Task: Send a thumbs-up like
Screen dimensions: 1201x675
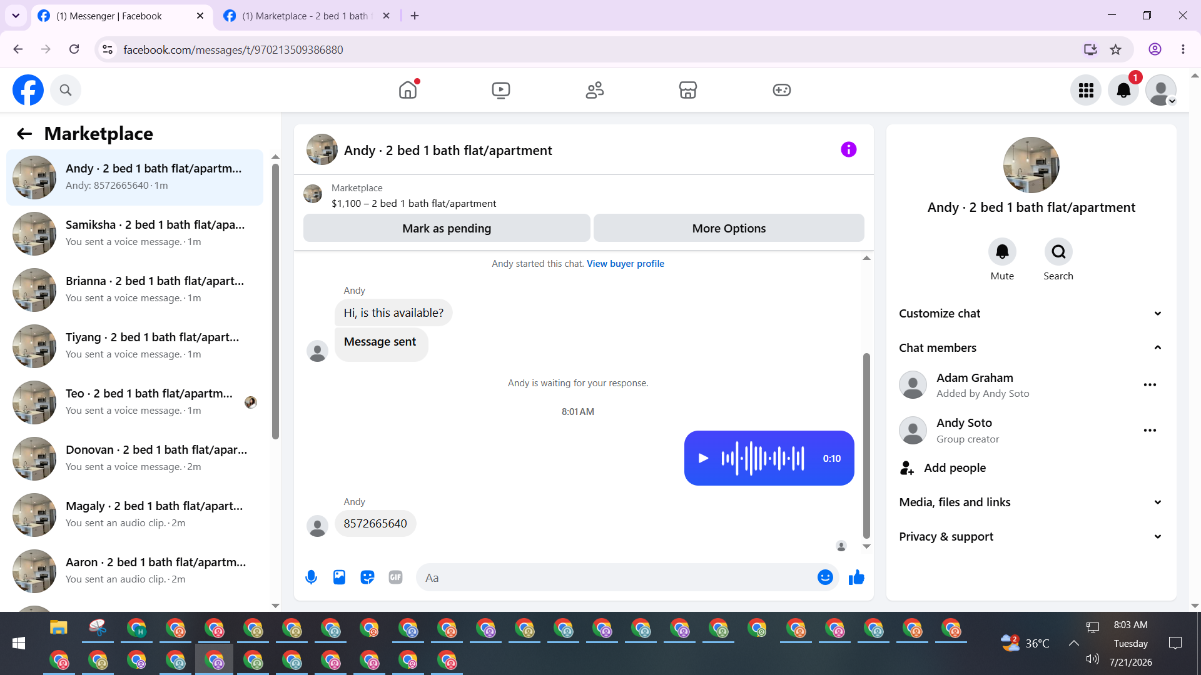Action: tap(856, 577)
